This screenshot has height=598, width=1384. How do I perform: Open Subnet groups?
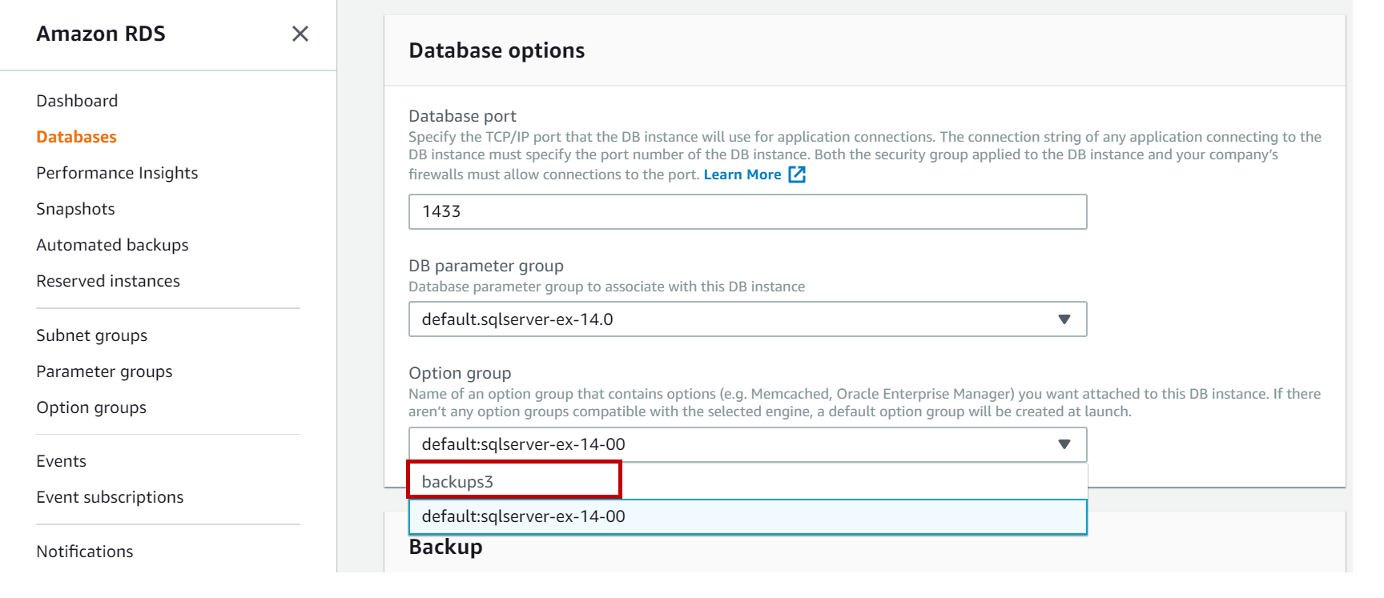[91, 335]
